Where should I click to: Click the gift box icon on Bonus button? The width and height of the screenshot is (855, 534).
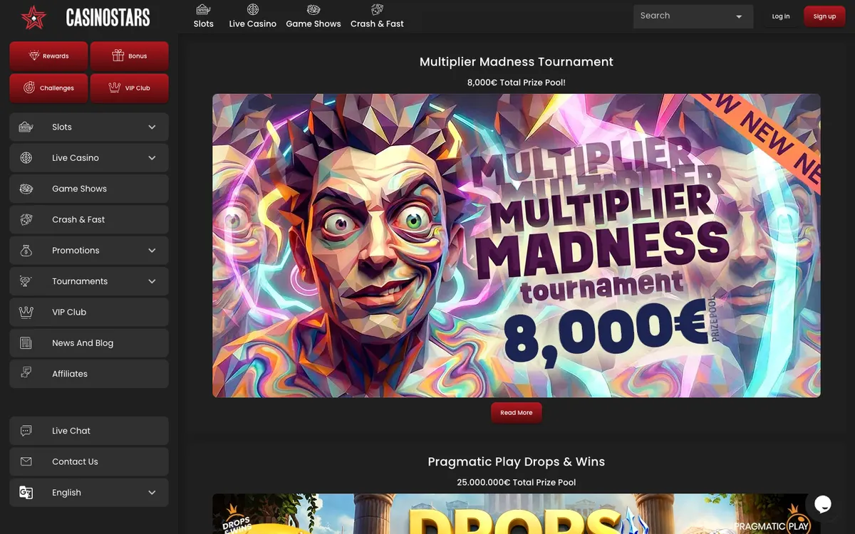click(118, 56)
